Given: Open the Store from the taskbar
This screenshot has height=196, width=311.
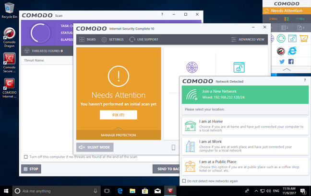Looking at the screenshot, I should [145, 191].
